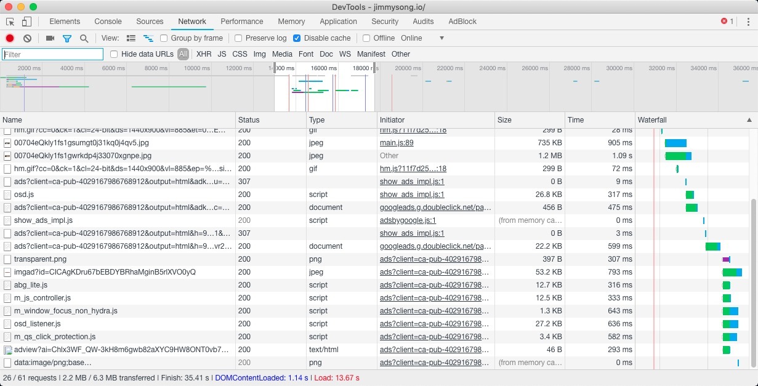This screenshot has height=386, width=758.
Task: Switch to the Console tab
Action: click(108, 22)
